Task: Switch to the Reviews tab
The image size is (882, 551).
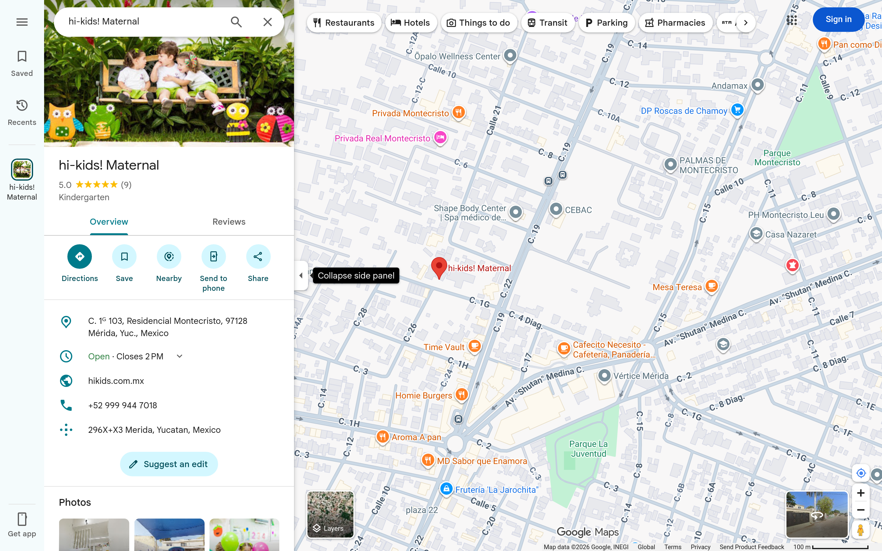Action: click(229, 222)
